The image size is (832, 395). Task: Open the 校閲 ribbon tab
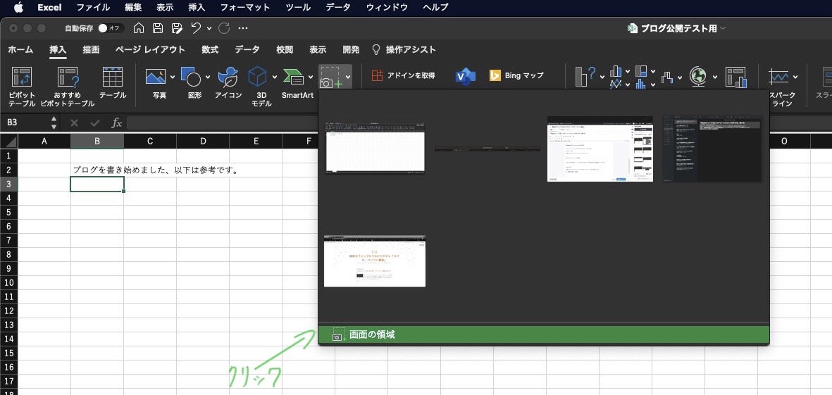(x=285, y=50)
